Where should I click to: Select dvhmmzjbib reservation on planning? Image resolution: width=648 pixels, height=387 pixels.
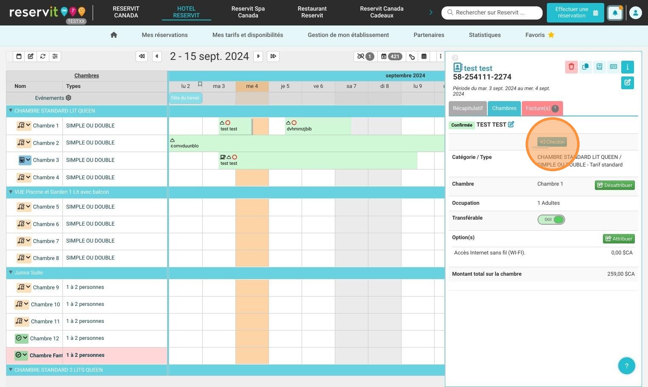point(318,126)
